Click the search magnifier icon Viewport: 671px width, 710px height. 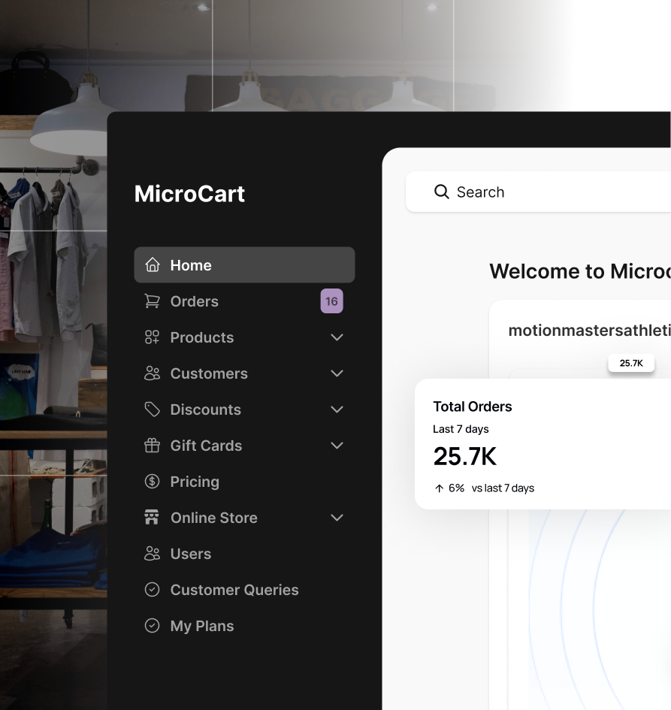441,192
